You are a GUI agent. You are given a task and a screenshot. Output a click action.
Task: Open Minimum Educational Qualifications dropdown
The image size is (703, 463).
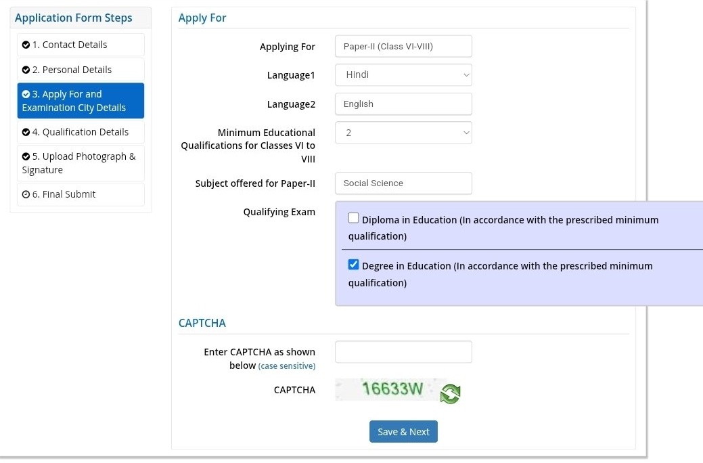tap(403, 133)
